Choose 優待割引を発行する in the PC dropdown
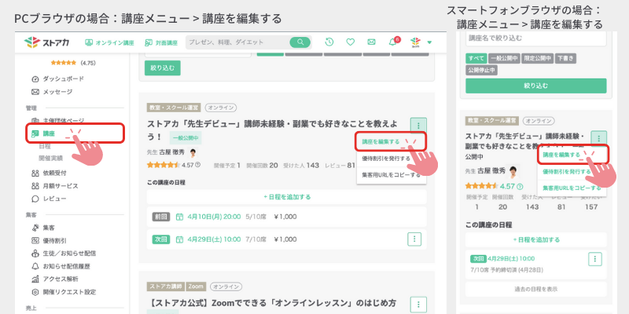Image resolution: width=629 pixels, height=314 pixels. (386, 159)
